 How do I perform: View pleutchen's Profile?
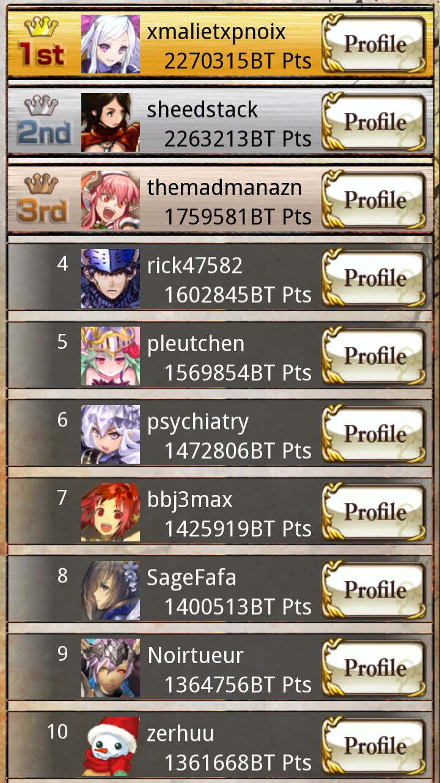pos(373,355)
